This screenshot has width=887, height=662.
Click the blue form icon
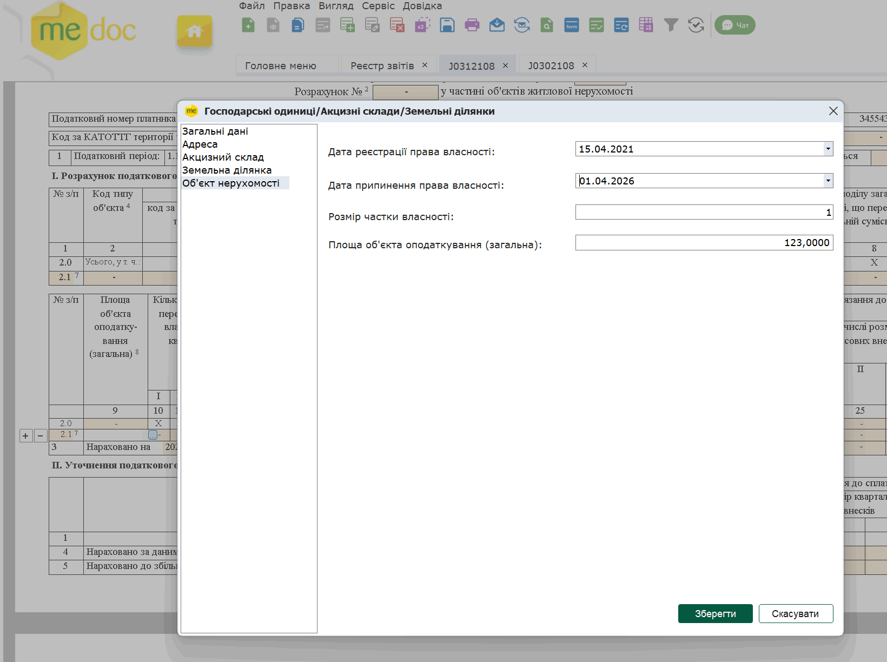(571, 25)
